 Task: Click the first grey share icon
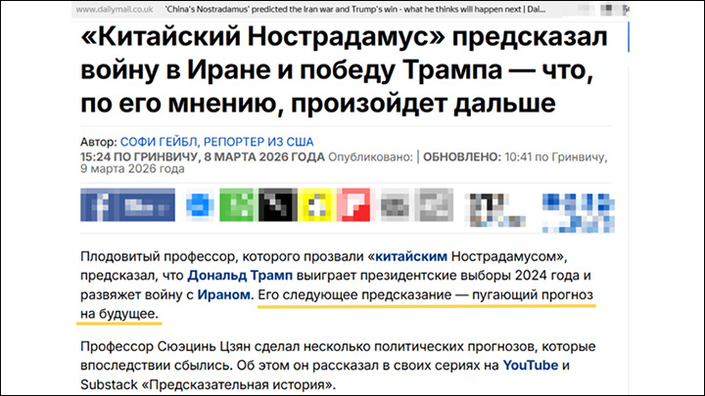[x=395, y=204]
